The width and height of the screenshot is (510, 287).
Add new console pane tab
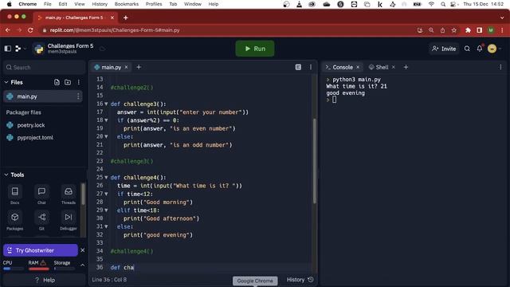click(406, 67)
